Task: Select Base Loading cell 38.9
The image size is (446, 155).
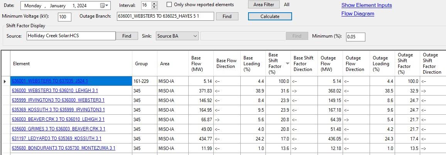Action: (253, 91)
